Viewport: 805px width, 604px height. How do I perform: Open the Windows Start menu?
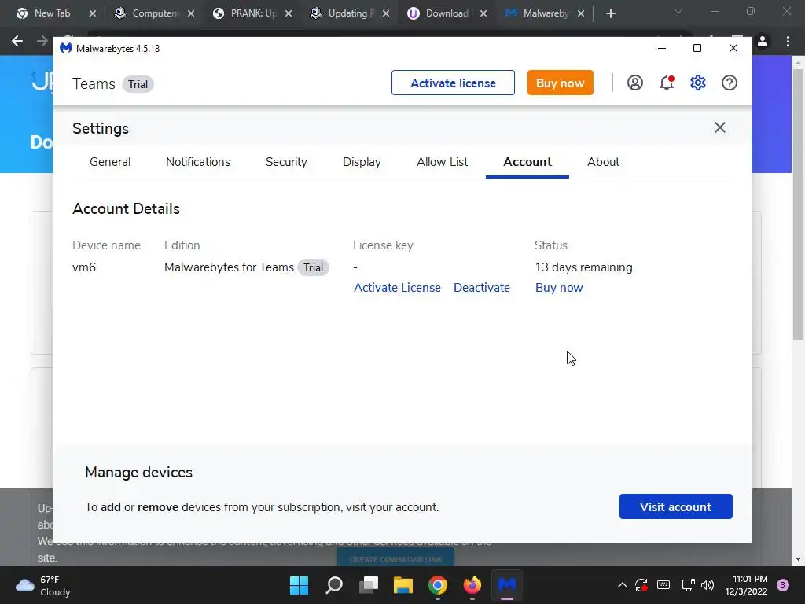coord(299,585)
